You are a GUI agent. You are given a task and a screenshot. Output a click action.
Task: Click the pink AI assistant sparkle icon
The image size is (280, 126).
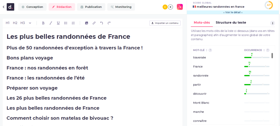pos(180,7)
